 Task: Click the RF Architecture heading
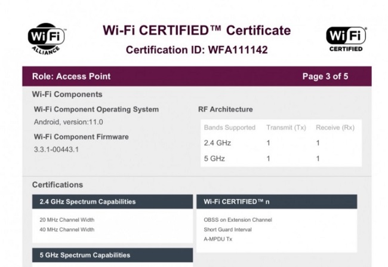tap(226, 109)
